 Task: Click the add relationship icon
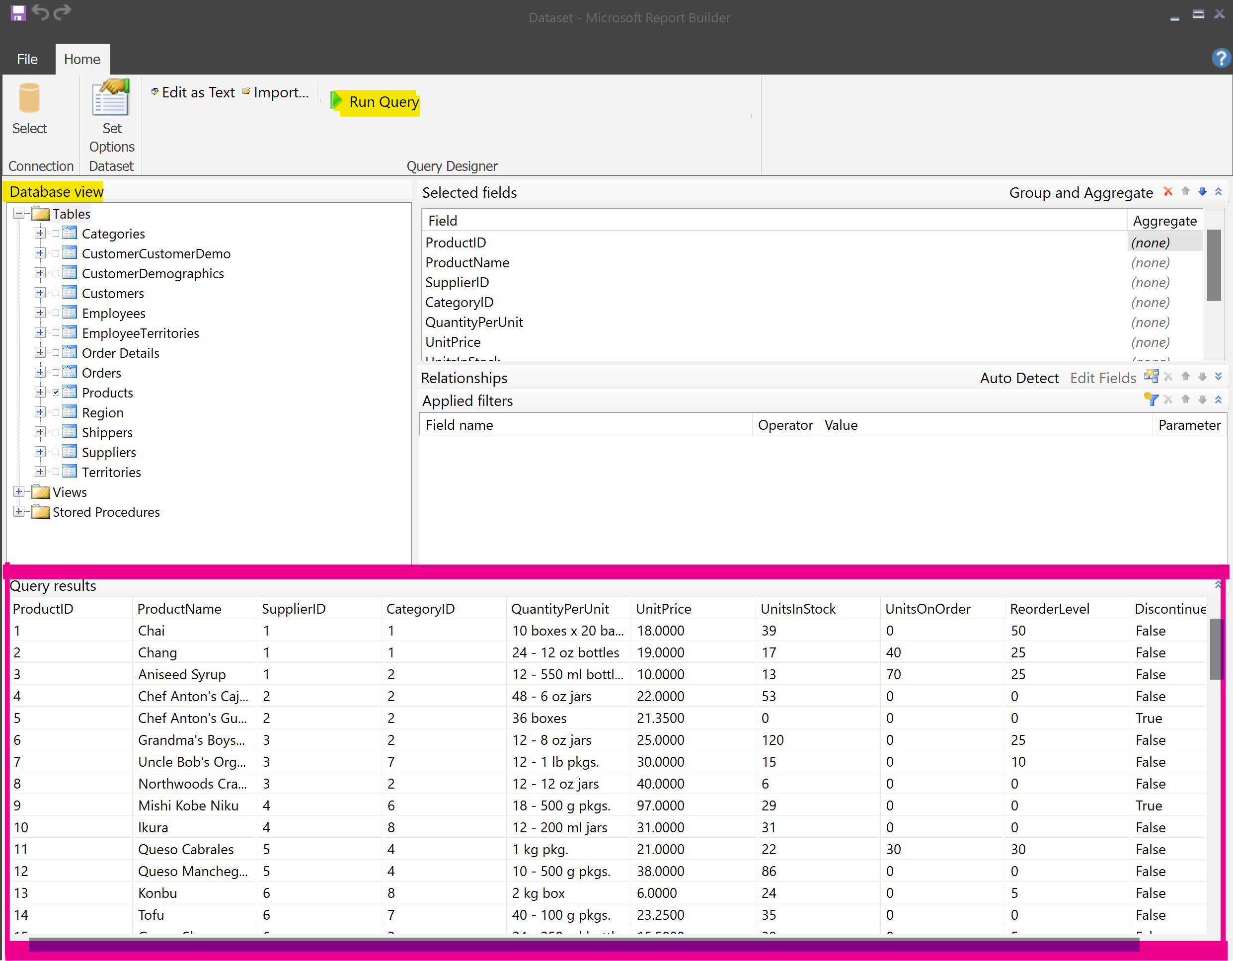pyautogui.click(x=1151, y=377)
